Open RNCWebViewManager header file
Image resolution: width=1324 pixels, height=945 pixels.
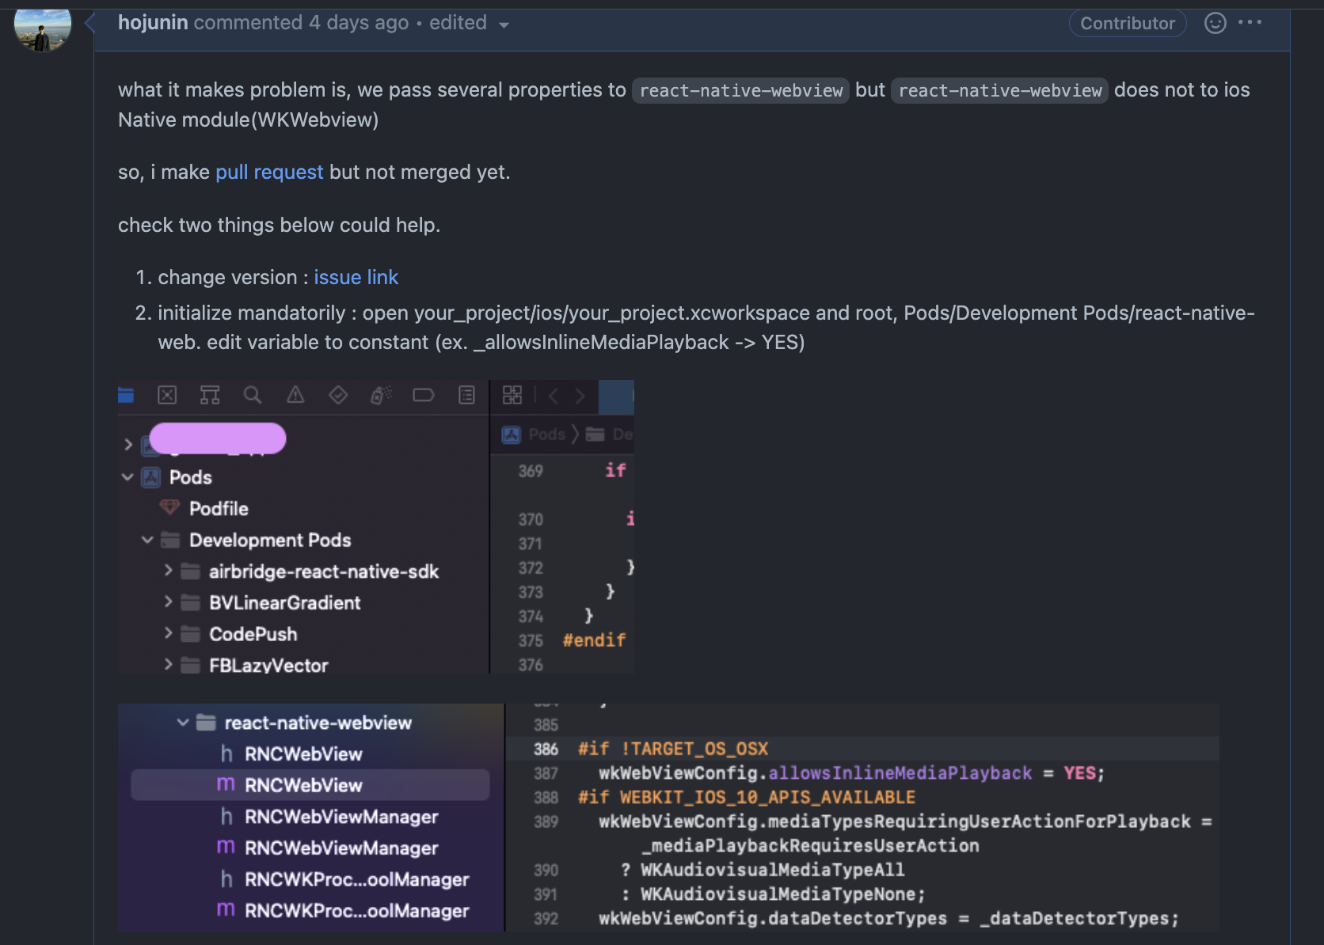pos(341,817)
